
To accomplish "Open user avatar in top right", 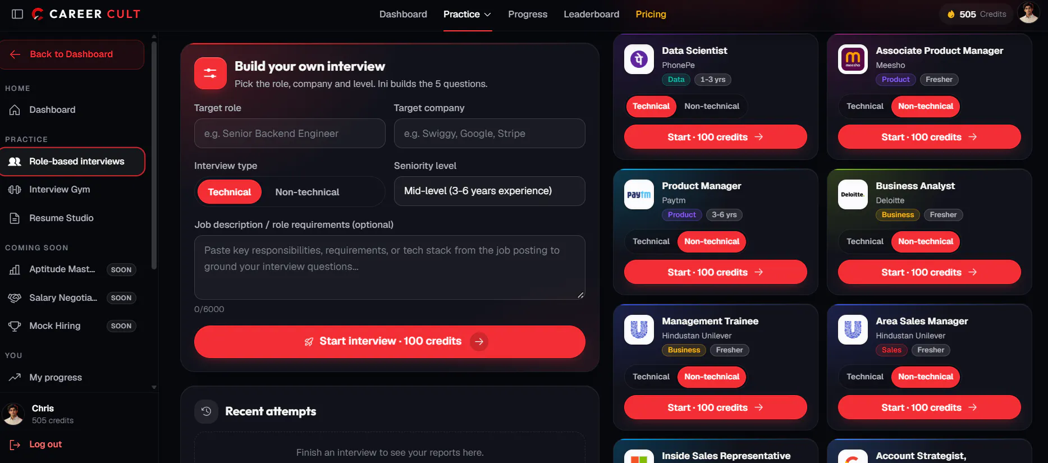I will click(x=1028, y=13).
